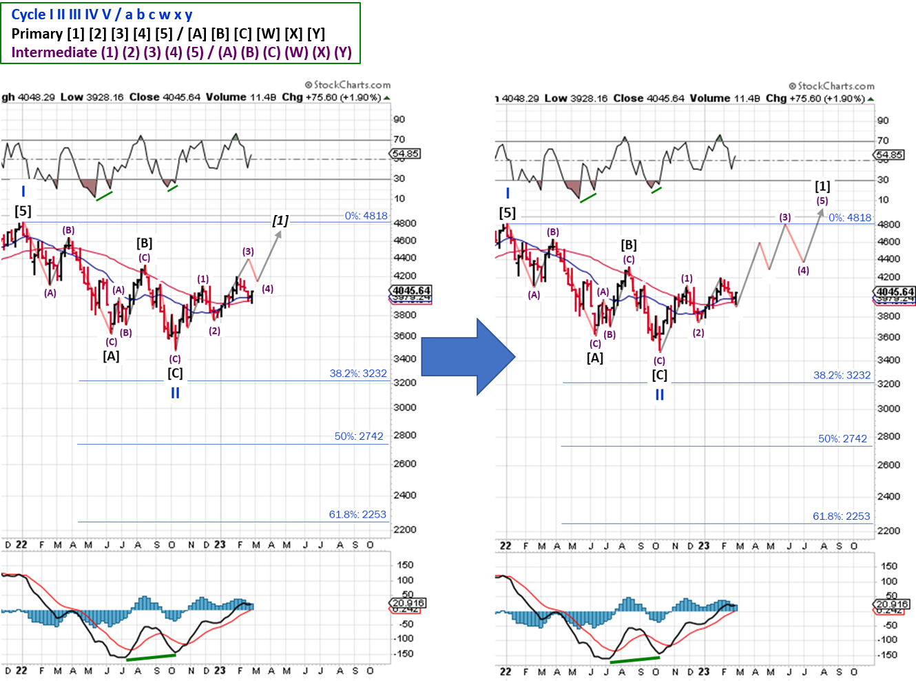The width and height of the screenshot is (916, 681).
Task: Click 'Low 3928.16' in right chart header
Action: coord(576,99)
